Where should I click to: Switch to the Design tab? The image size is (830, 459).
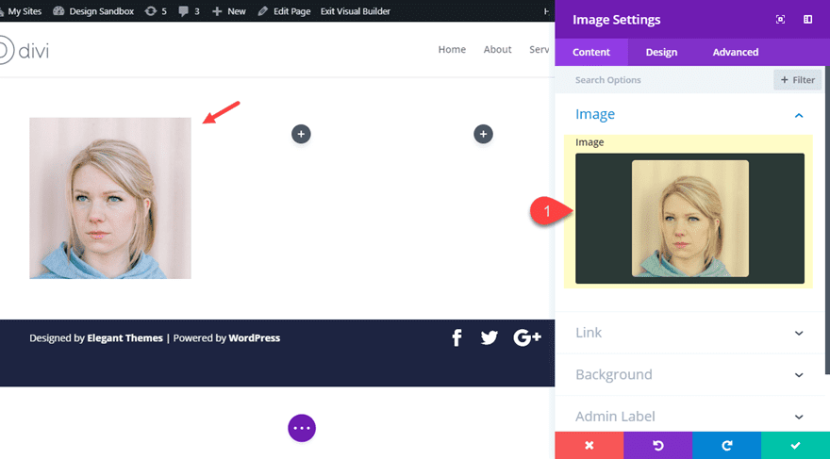coord(661,53)
